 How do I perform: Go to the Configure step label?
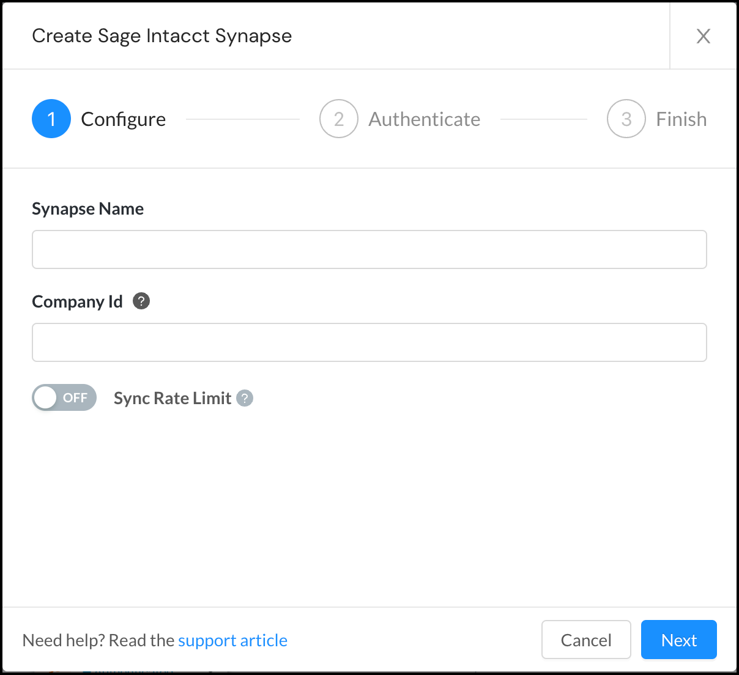click(x=124, y=119)
